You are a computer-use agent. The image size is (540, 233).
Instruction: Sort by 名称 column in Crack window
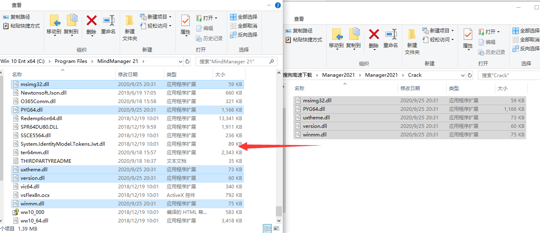point(345,88)
